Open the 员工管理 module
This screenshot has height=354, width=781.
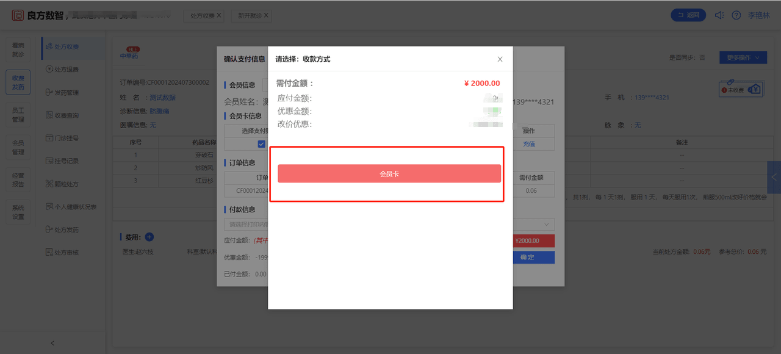[18, 115]
